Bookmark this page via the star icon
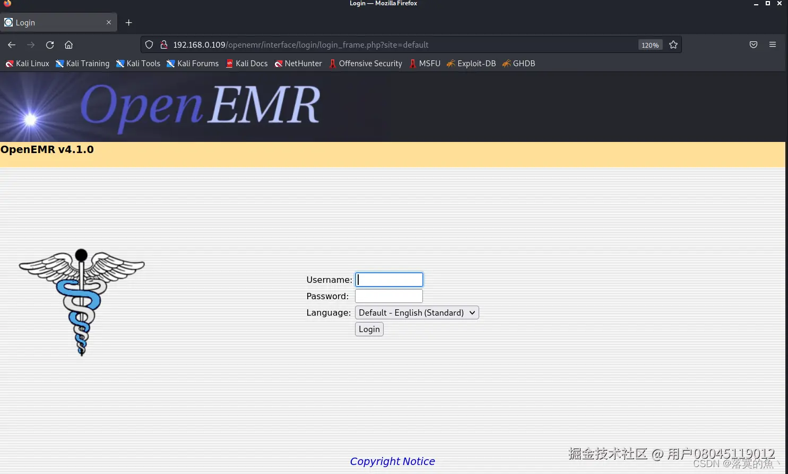The width and height of the screenshot is (788, 474). pos(673,44)
